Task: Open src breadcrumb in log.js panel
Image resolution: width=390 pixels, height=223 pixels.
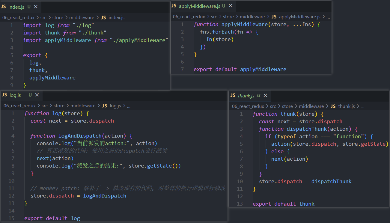Action: (45, 106)
